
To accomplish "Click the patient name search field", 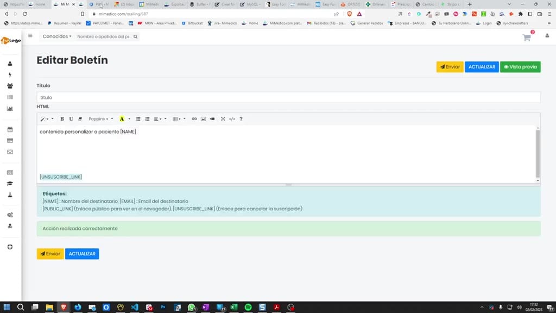I will point(103,36).
